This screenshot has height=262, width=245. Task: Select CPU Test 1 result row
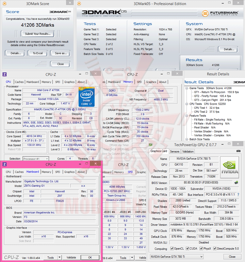click(x=207, y=108)
